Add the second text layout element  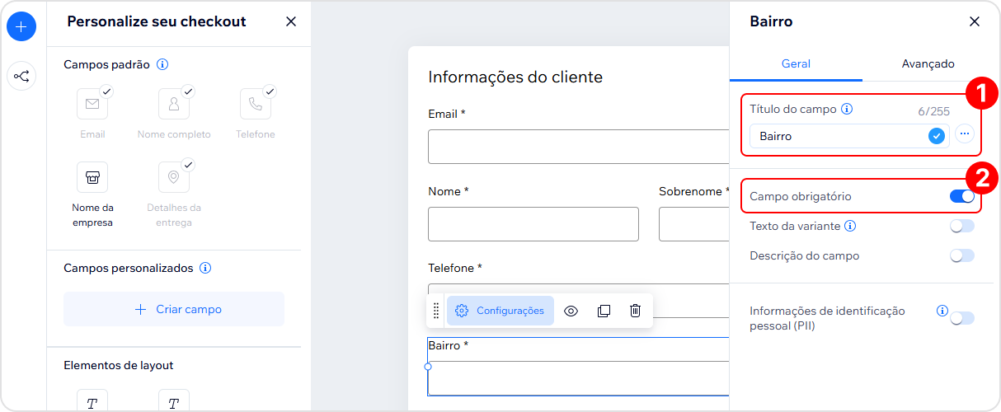174,401
